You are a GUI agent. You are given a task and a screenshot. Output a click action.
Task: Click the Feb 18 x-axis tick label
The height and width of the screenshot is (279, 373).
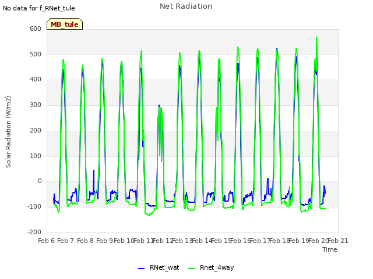(280, 241)
